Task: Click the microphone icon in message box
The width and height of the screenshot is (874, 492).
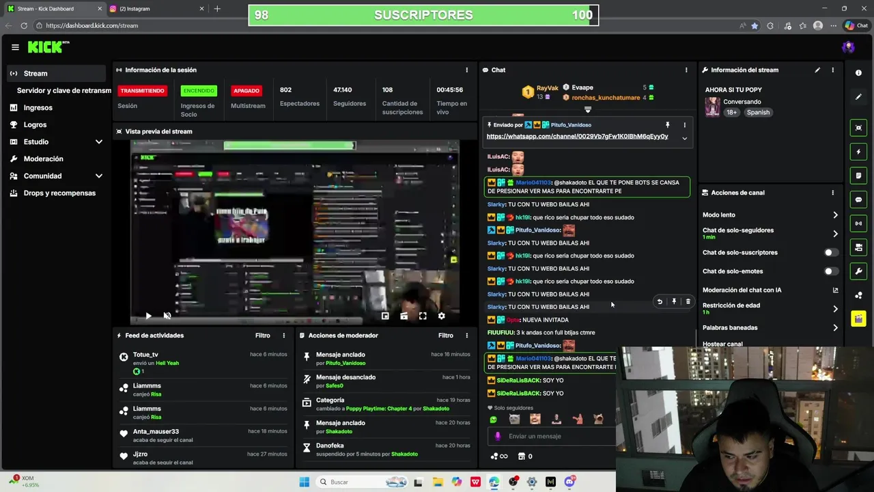Action: pyautogui.click(x=498, y=436)
